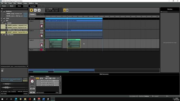Viewport: 180px width, 101px height.
Task: Toggle Mute on Audio 2 track
Action: 42,33
